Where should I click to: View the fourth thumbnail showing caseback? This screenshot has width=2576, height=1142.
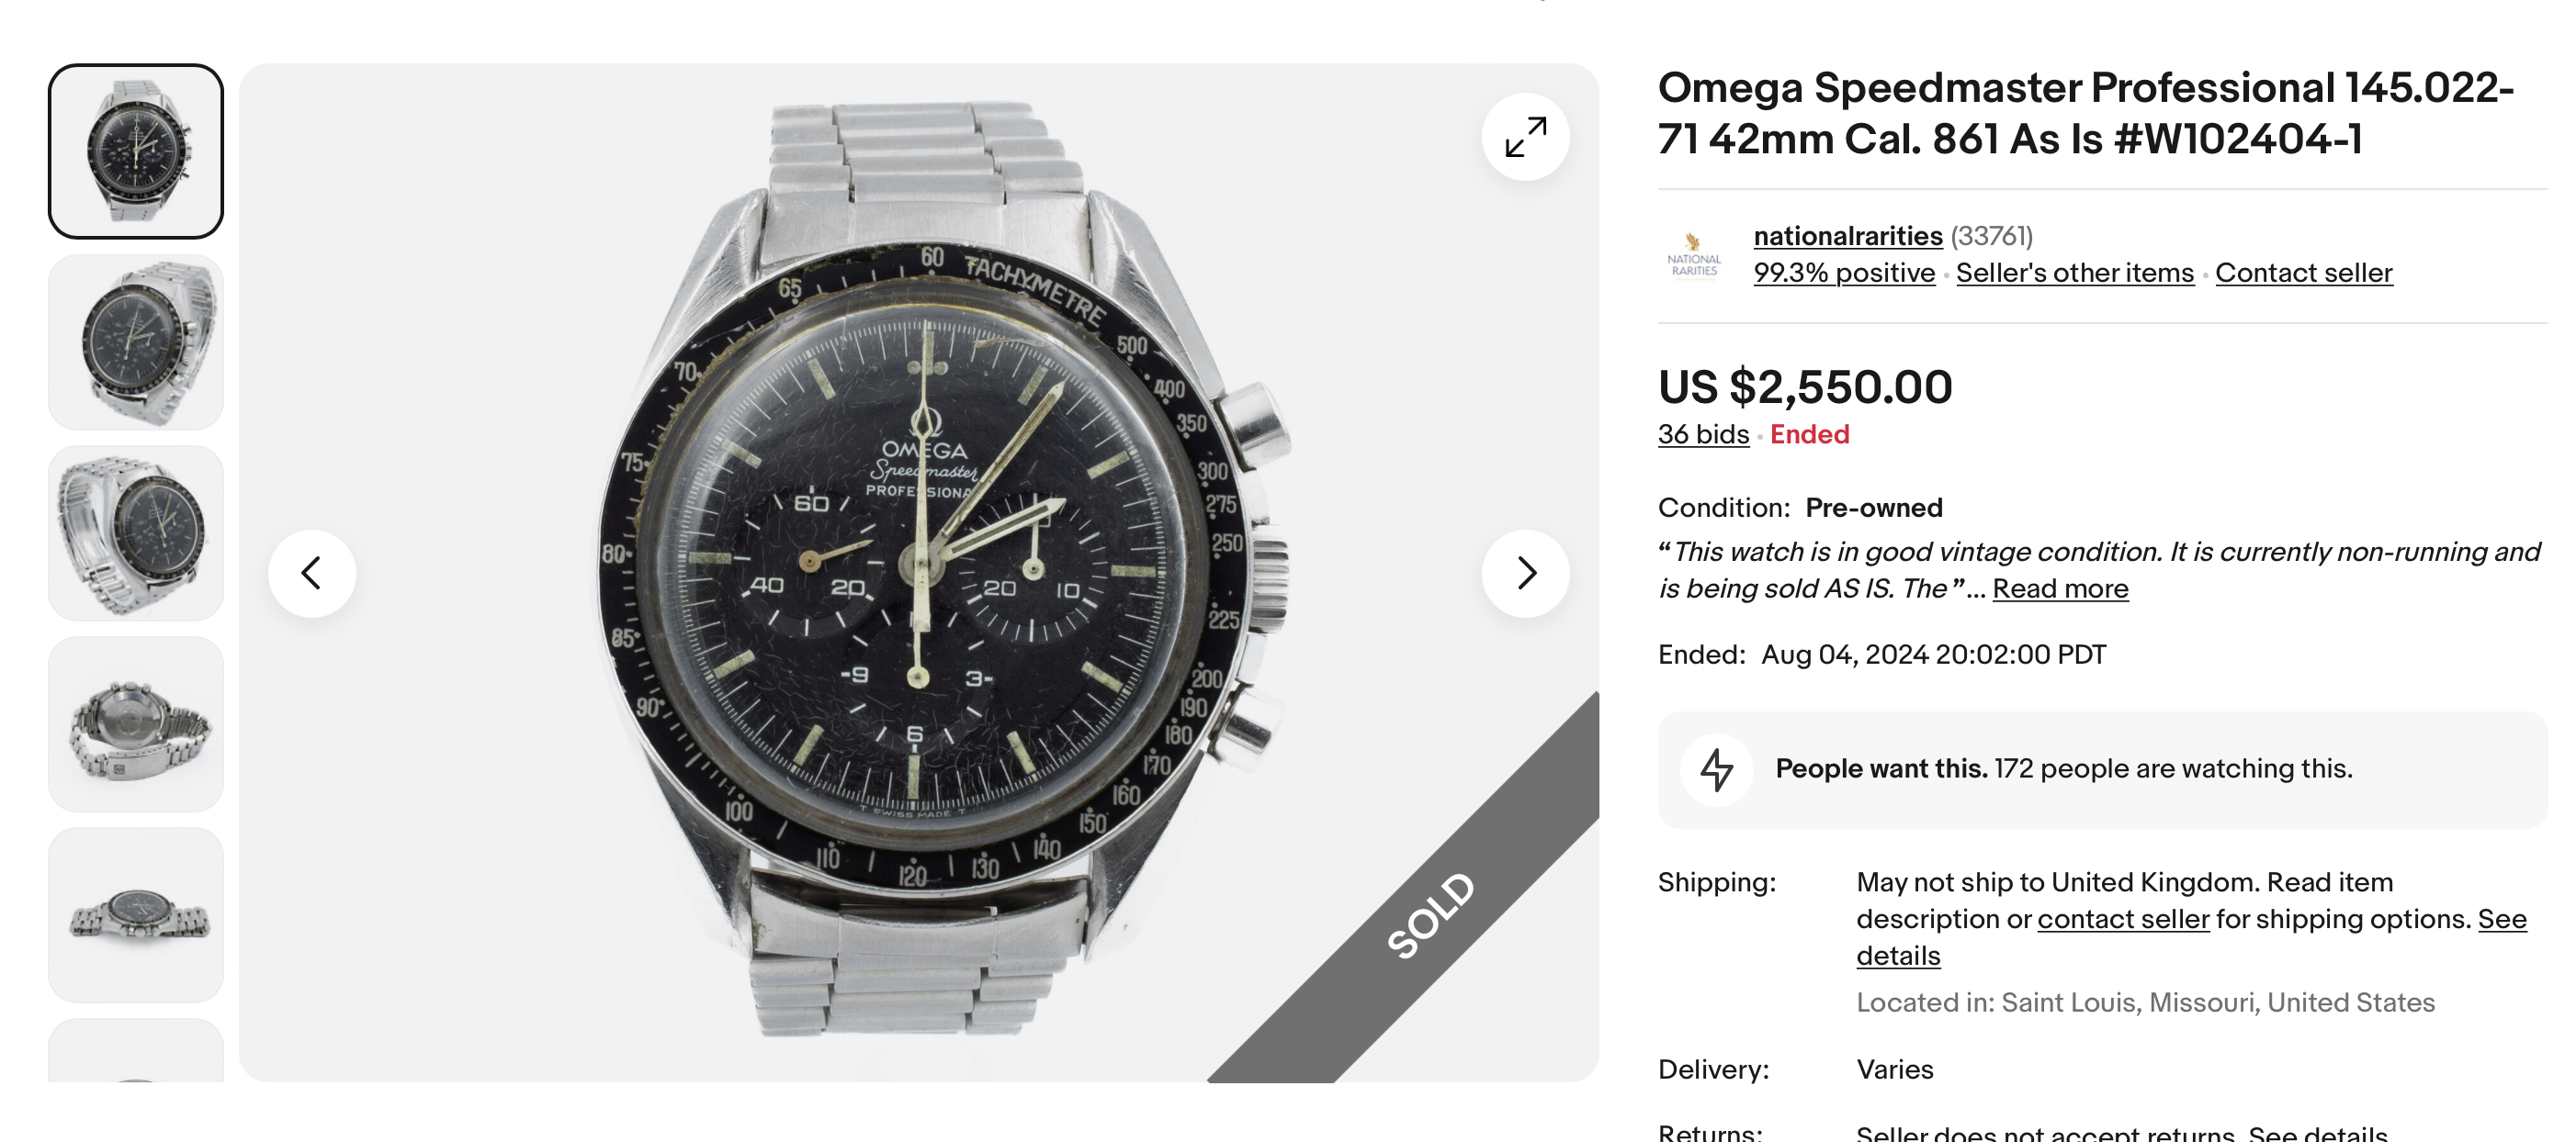[136, 724]
